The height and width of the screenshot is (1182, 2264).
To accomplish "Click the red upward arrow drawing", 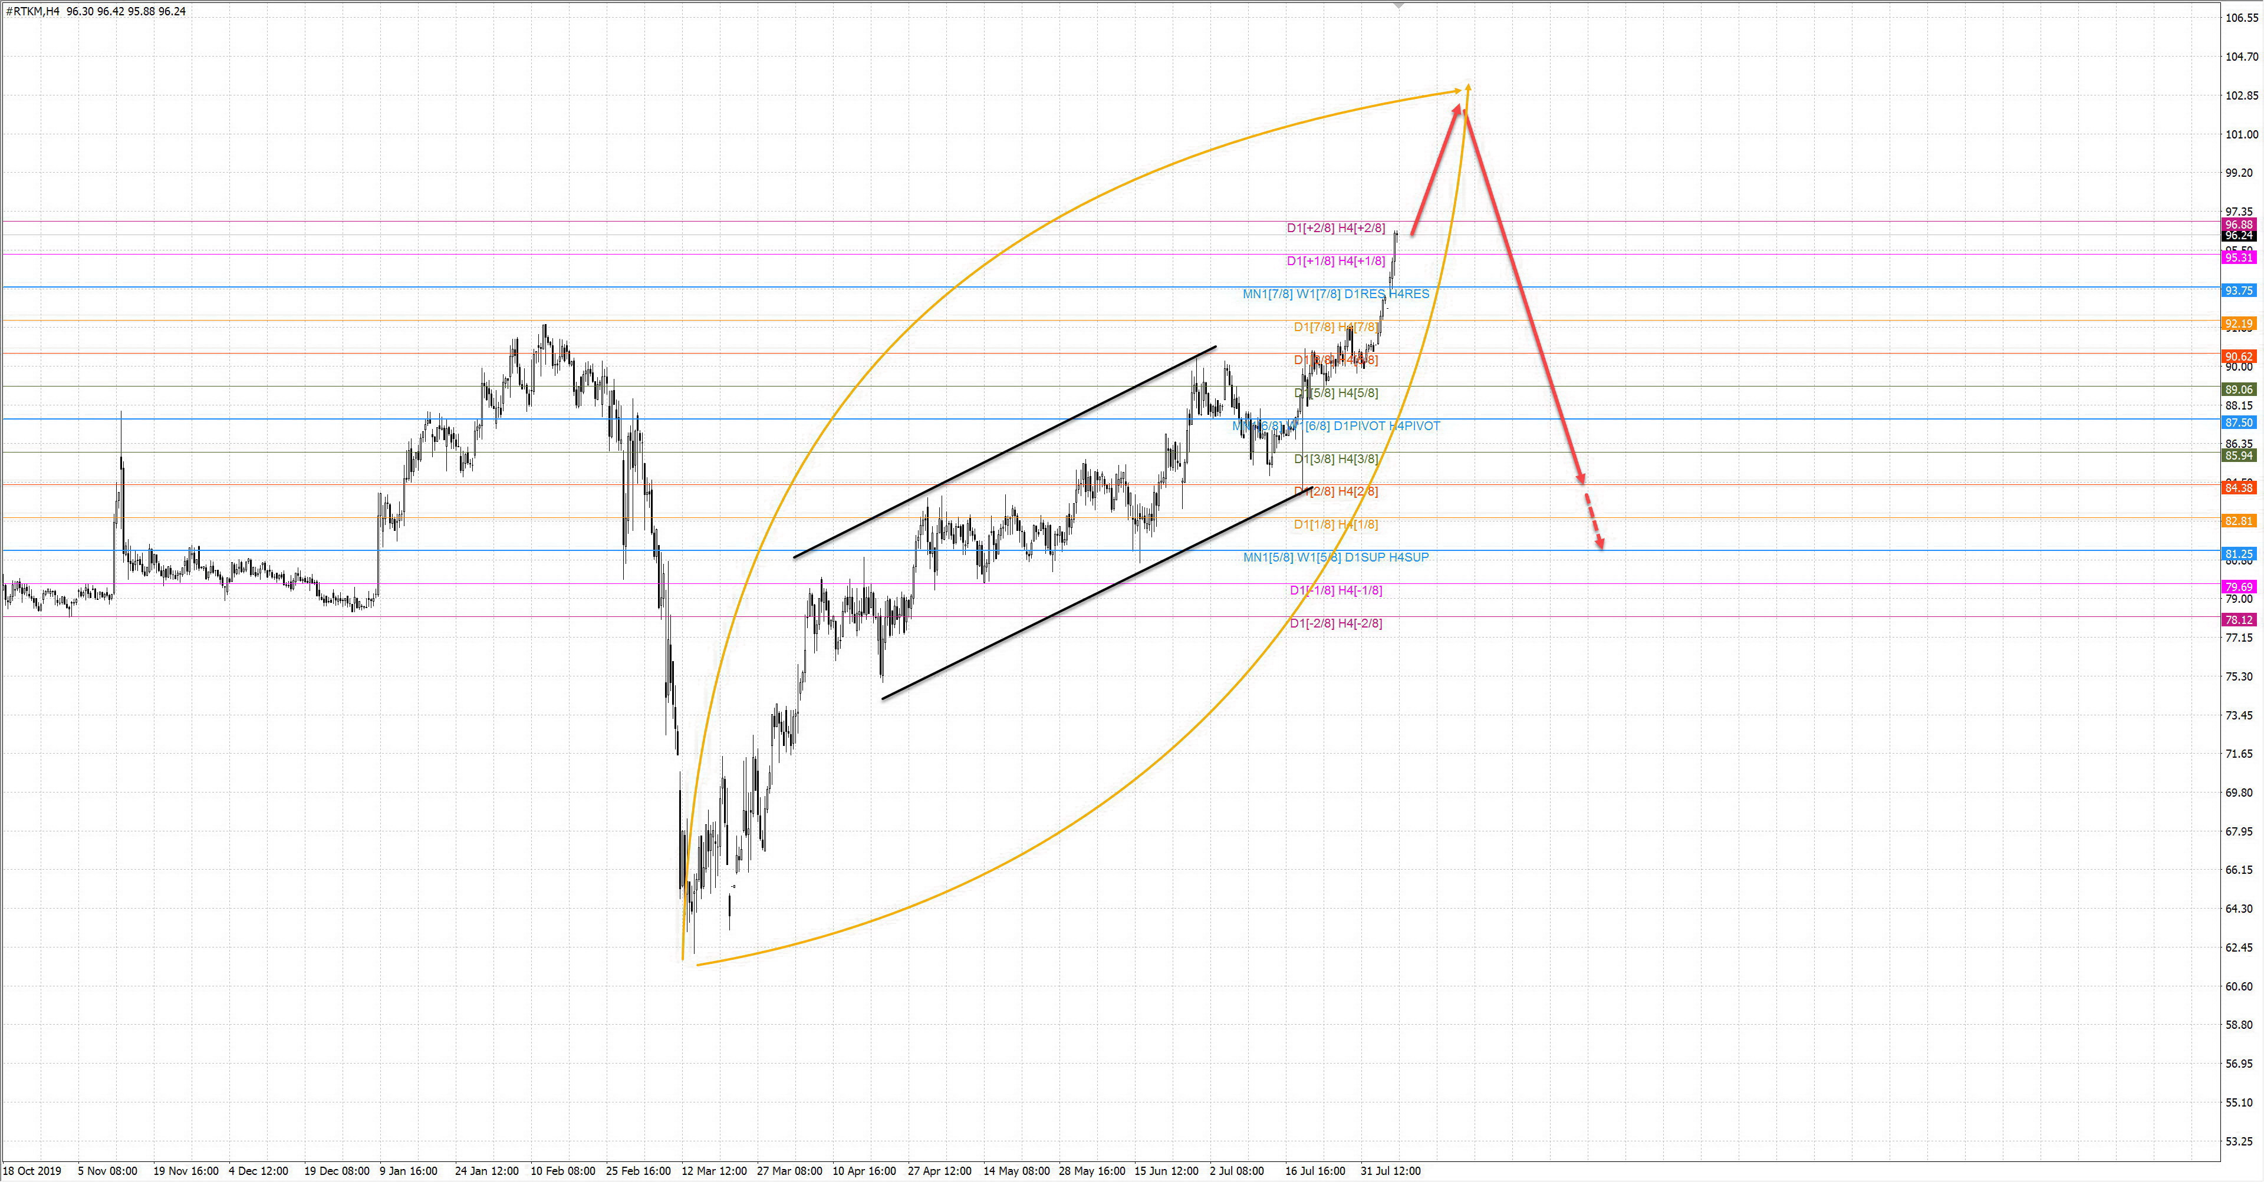I will (1435, 170).
